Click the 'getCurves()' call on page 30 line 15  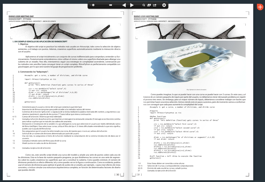point(30,102)
